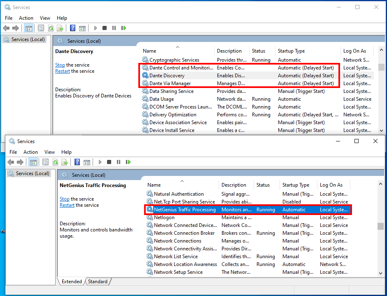Restart service via toolbar in Dante Discovery window

[124, 28]
